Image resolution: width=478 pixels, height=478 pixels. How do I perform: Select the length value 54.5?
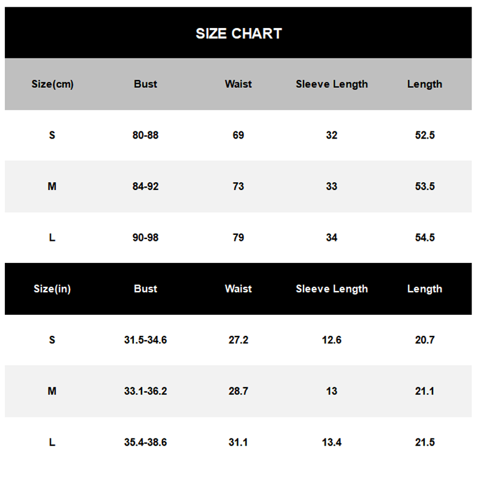point(425,237)
